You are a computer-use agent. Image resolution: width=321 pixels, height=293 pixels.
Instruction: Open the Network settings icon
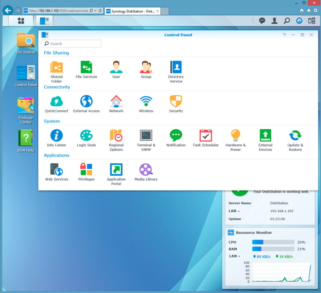point(116,104)
